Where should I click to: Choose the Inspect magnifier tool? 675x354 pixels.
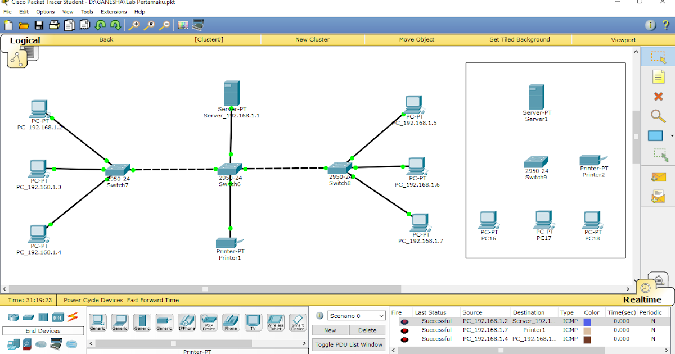click(x=658, y=116)
